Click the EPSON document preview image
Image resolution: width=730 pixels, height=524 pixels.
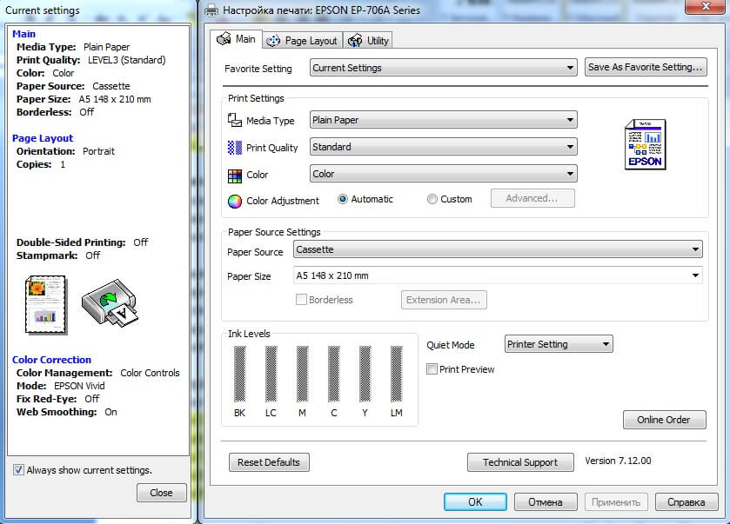pos(646,144)
